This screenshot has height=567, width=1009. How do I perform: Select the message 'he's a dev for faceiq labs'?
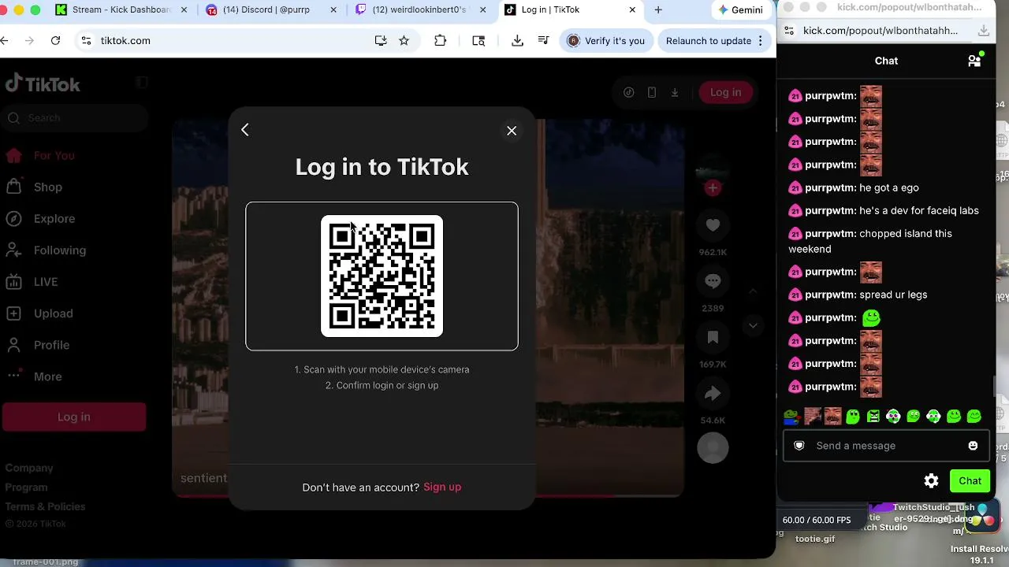click(x=919, y=210)
